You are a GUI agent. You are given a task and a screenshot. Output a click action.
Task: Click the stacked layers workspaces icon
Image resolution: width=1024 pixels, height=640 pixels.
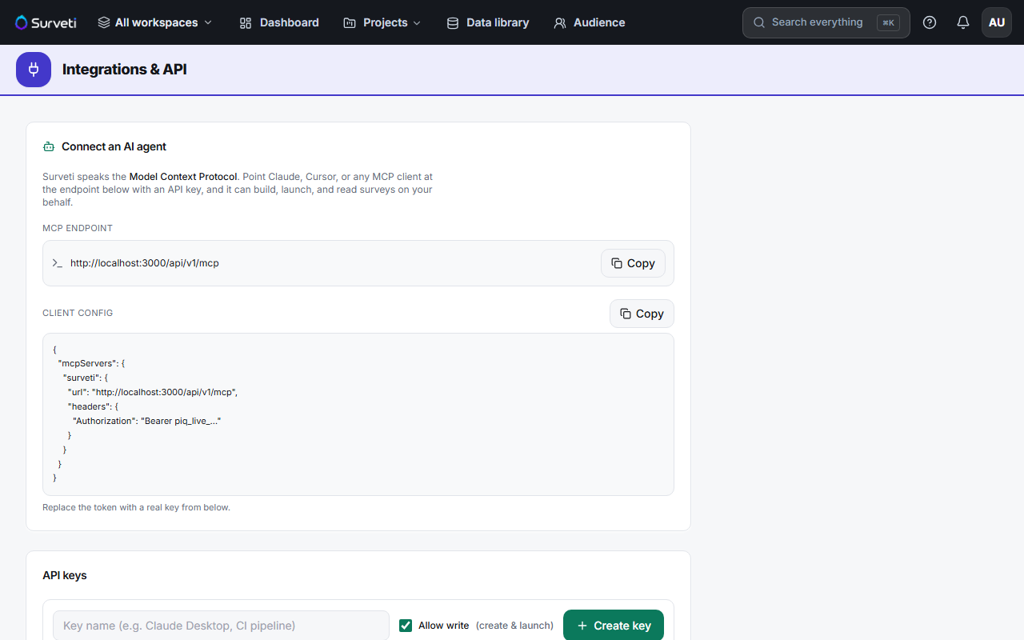[104, 22]
